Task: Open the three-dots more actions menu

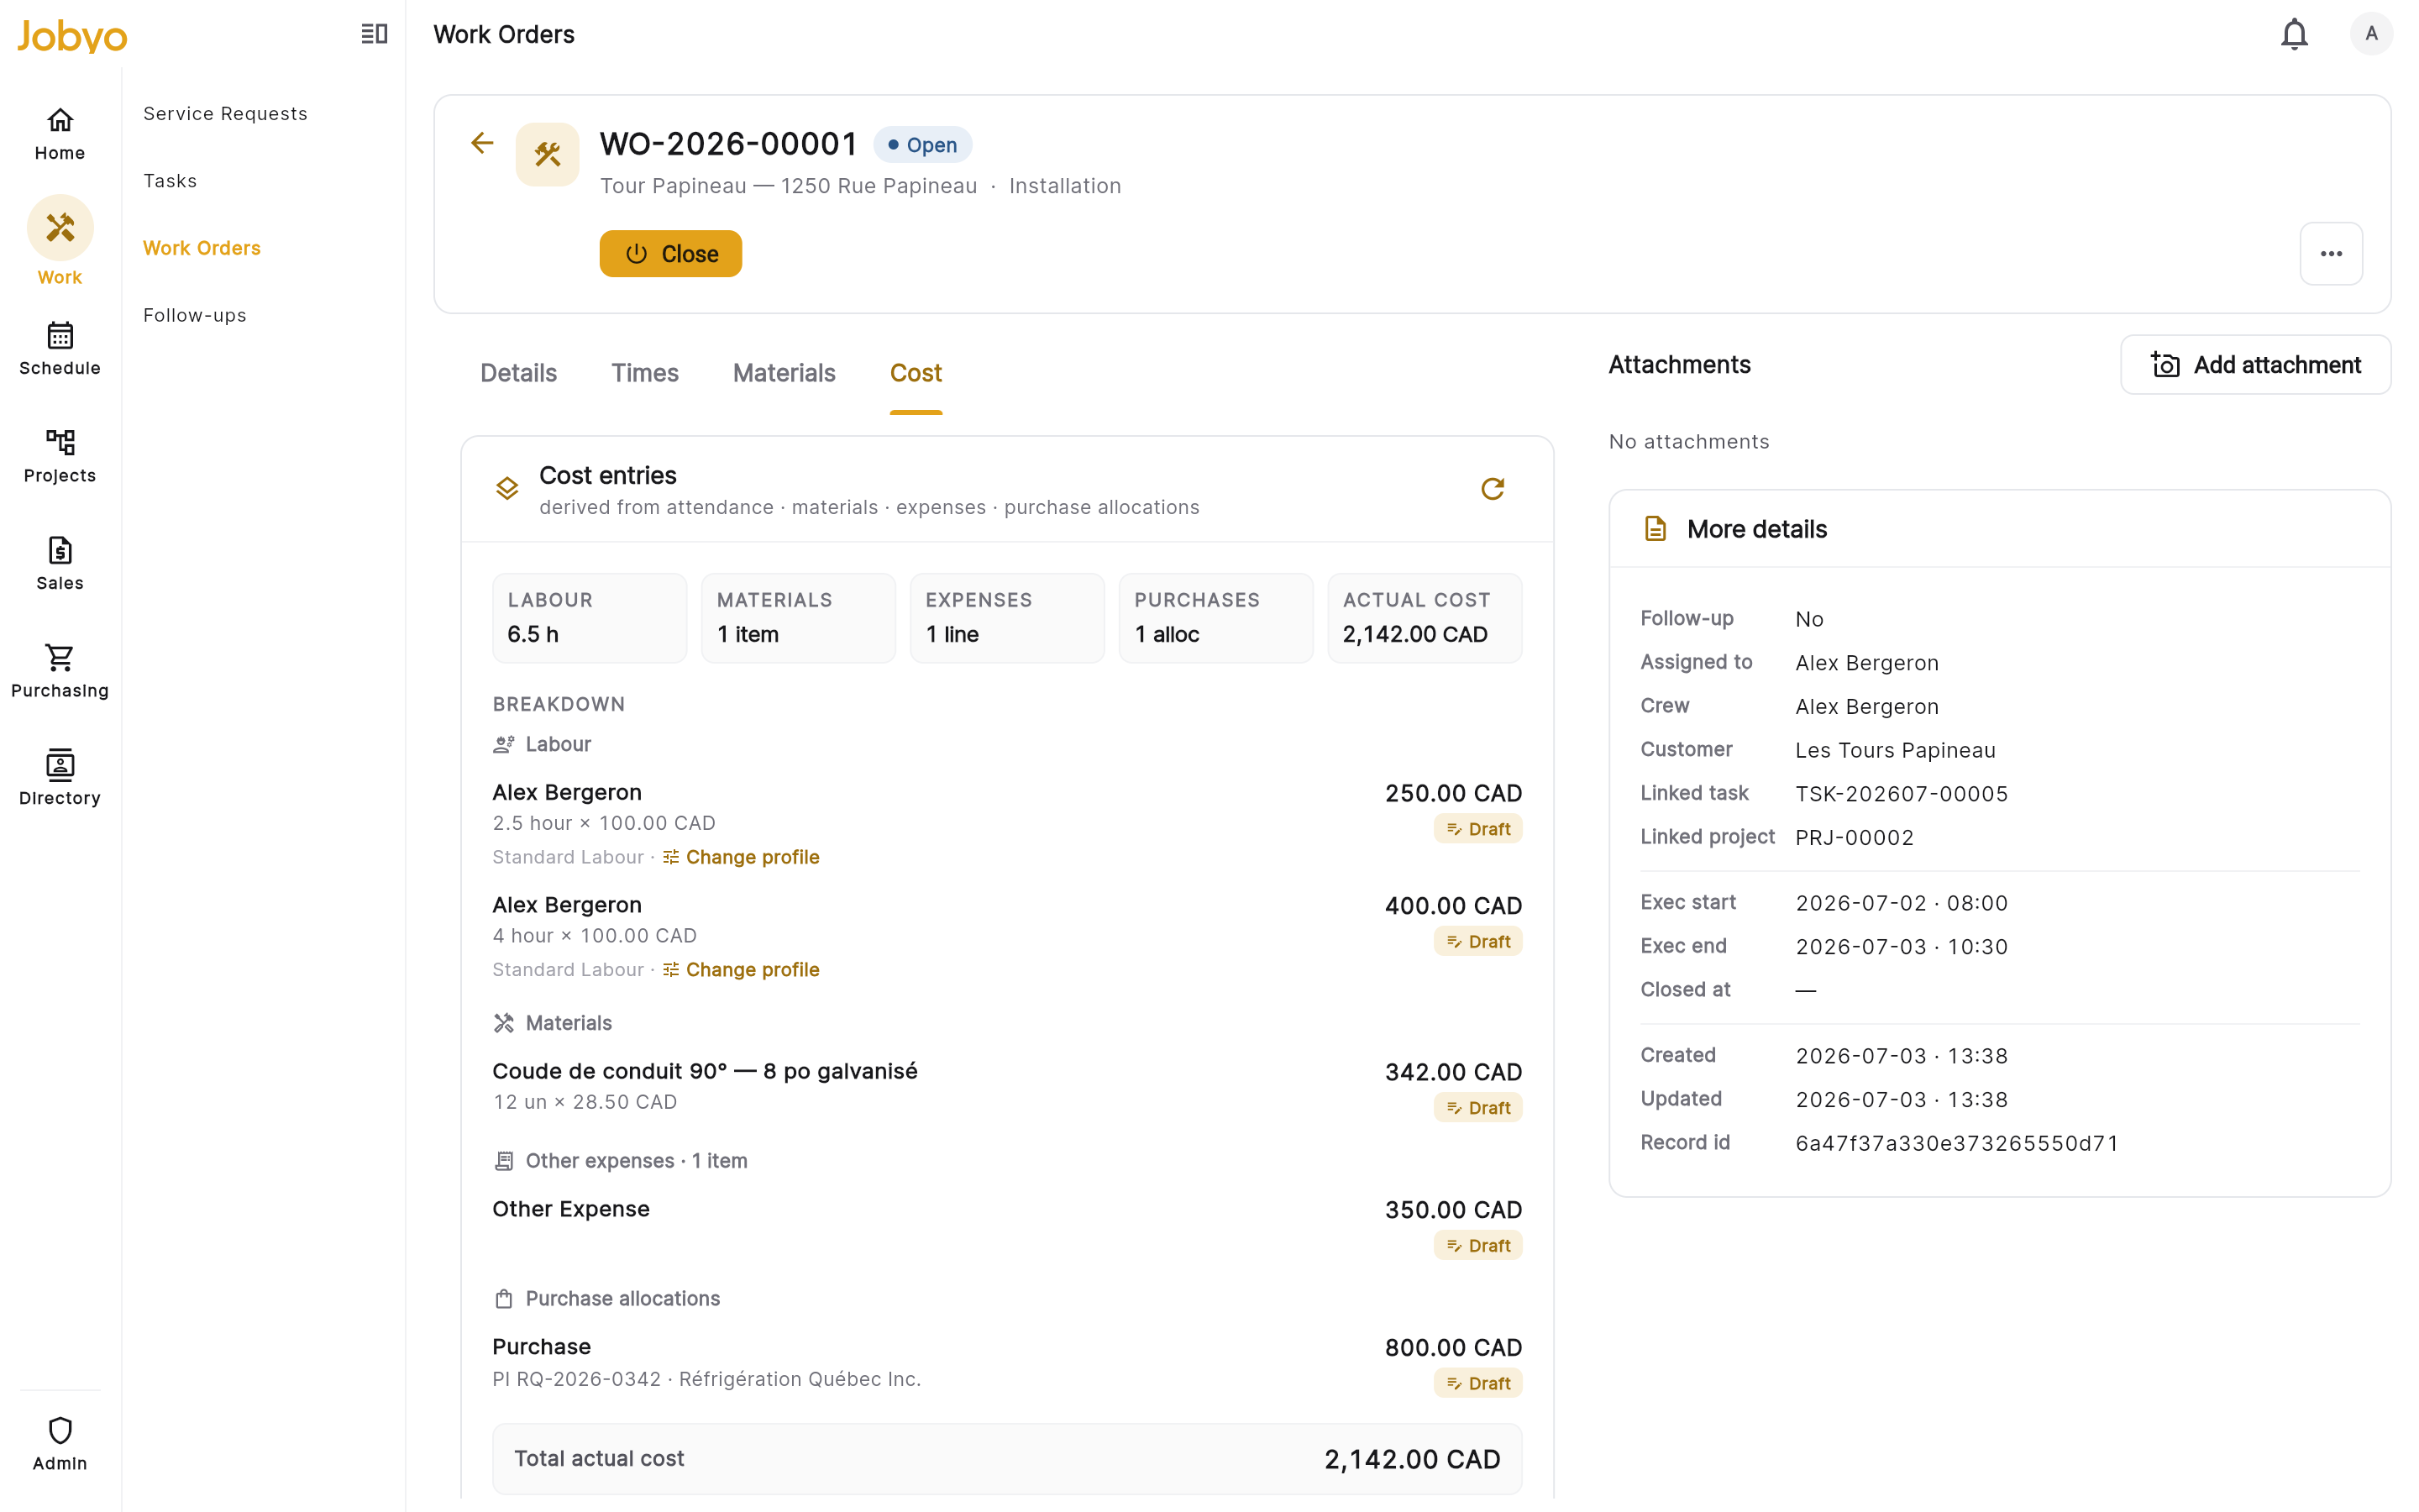Action: coord(2331,254)
